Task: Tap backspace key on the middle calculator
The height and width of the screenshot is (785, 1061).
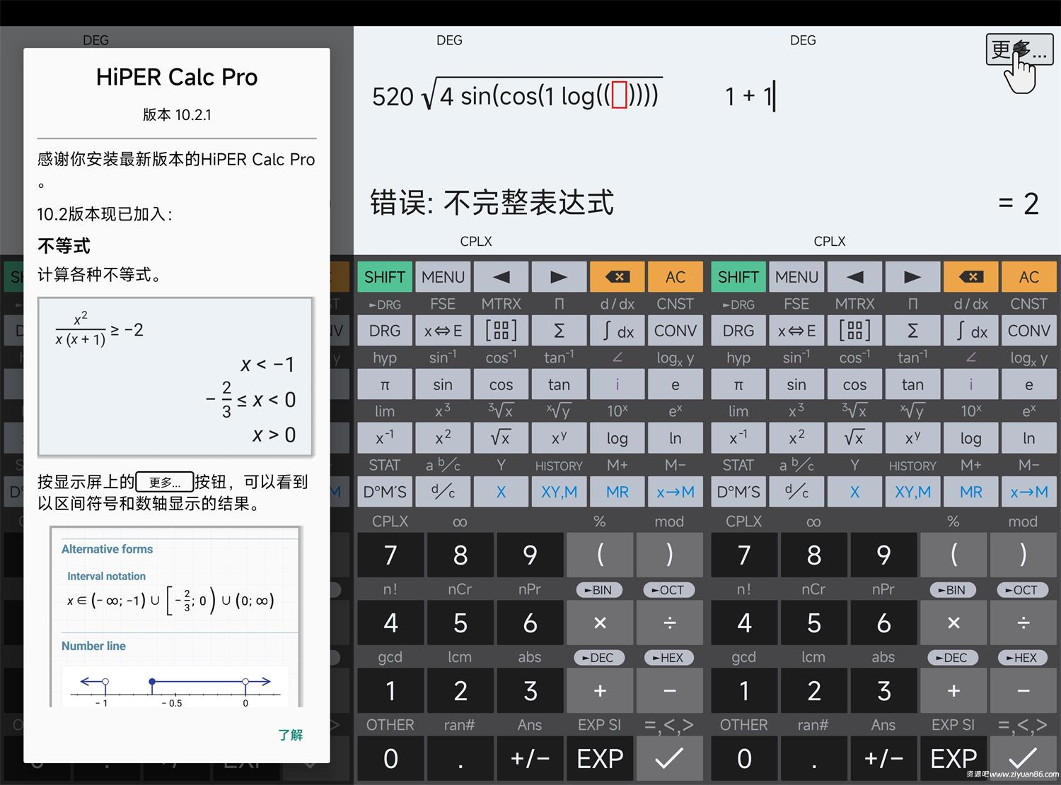Action: click(618, 277)
